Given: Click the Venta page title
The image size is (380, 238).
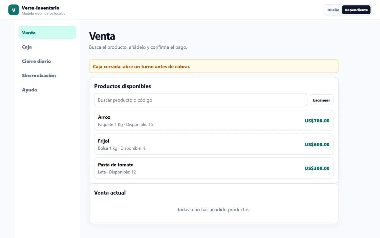Looking at the screenshot, I should point(102,36).
